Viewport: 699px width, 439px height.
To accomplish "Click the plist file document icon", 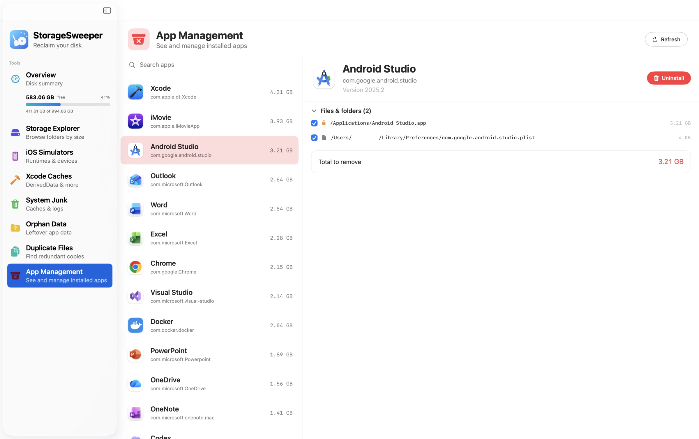I will [x=324, y=138].
